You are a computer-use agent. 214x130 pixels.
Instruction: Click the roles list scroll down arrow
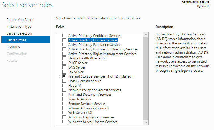146,123
